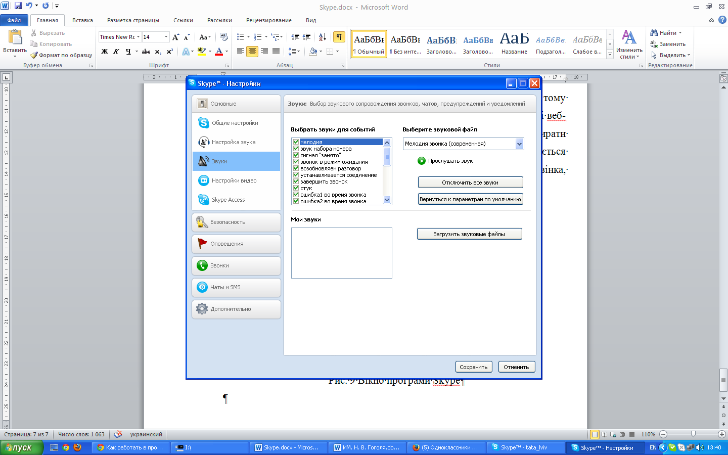Click the Paste (Вставить) icon
728x455 pixels.
(x=15, y=37)
